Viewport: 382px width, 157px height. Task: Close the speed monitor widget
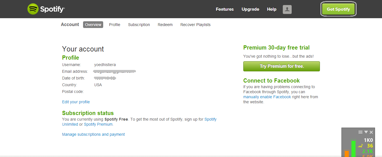point(371,132)
